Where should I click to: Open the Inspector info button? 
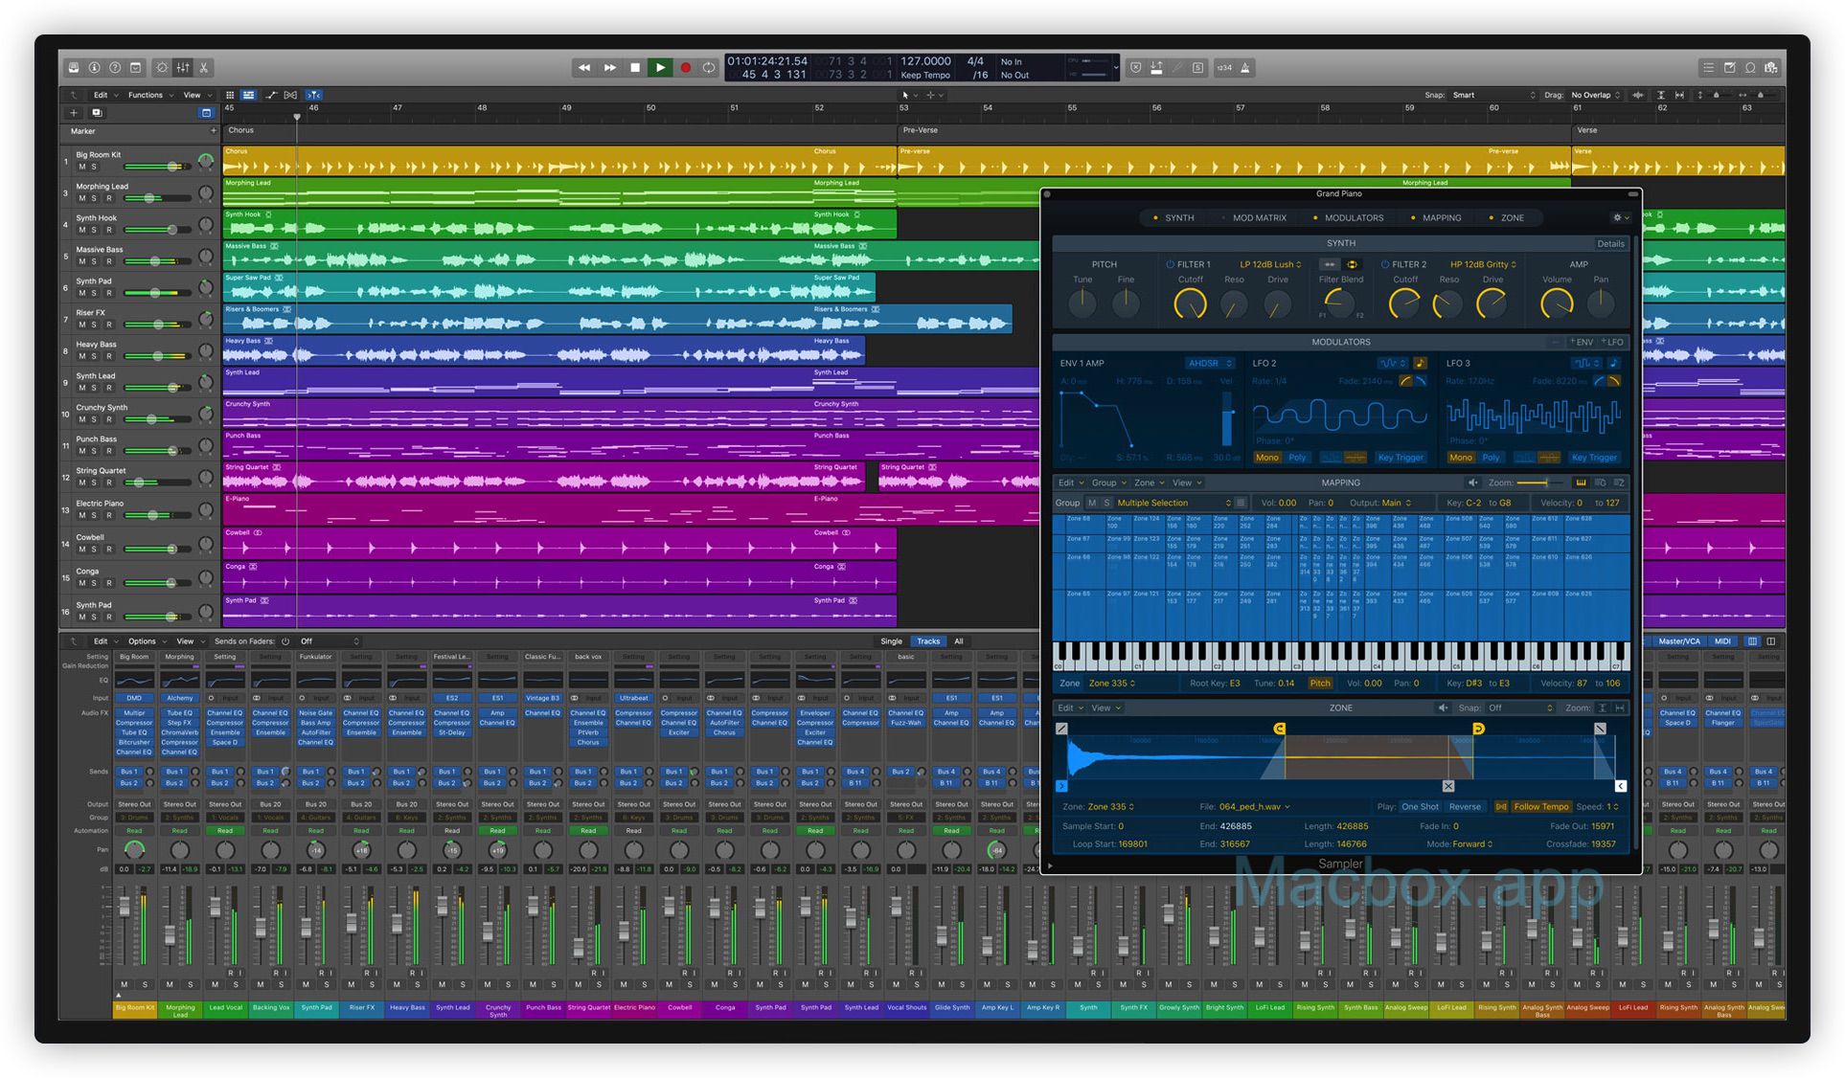pos(94,68)
